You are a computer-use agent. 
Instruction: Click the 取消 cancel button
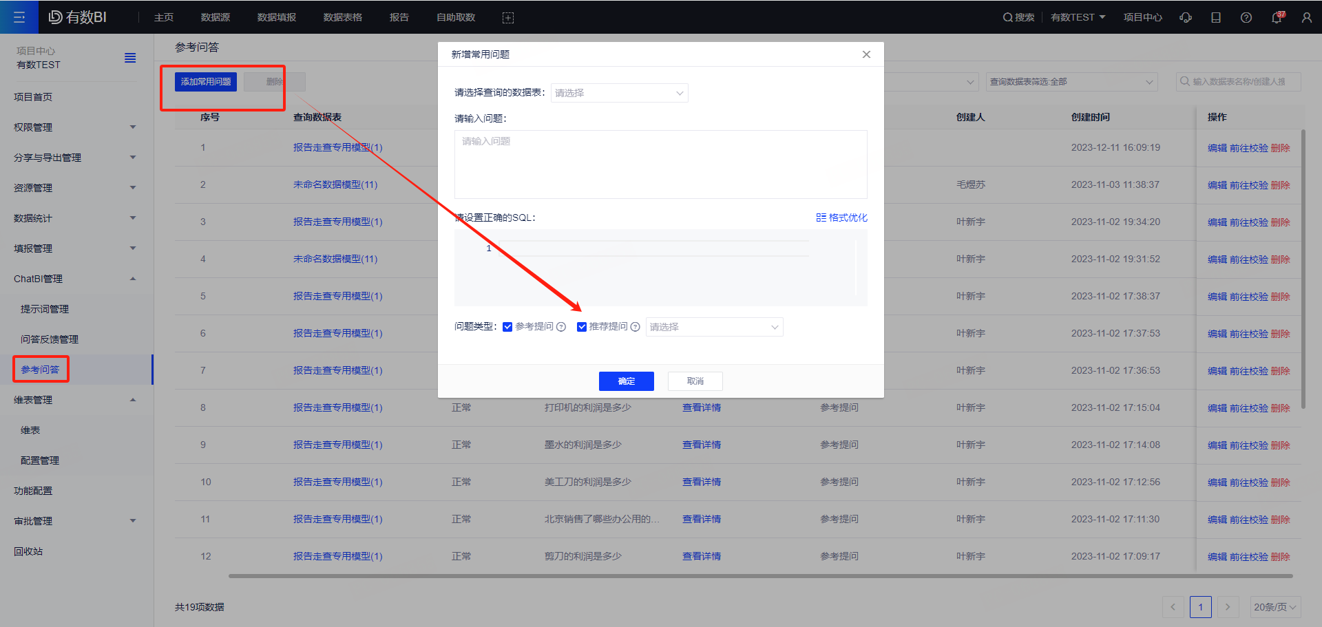tap(695, 381)
